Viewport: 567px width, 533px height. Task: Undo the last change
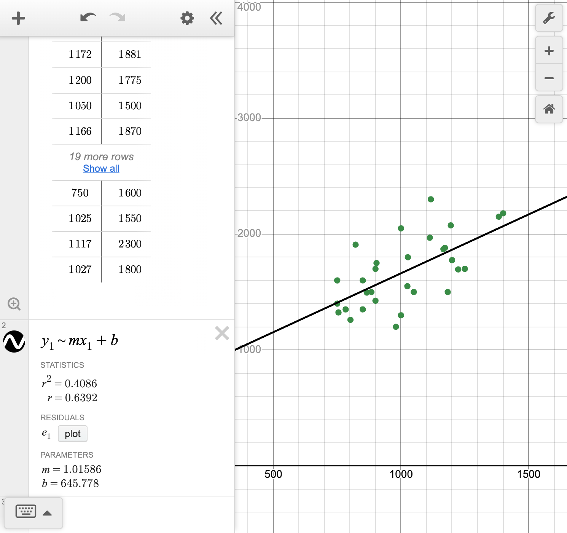pos(88,18)
